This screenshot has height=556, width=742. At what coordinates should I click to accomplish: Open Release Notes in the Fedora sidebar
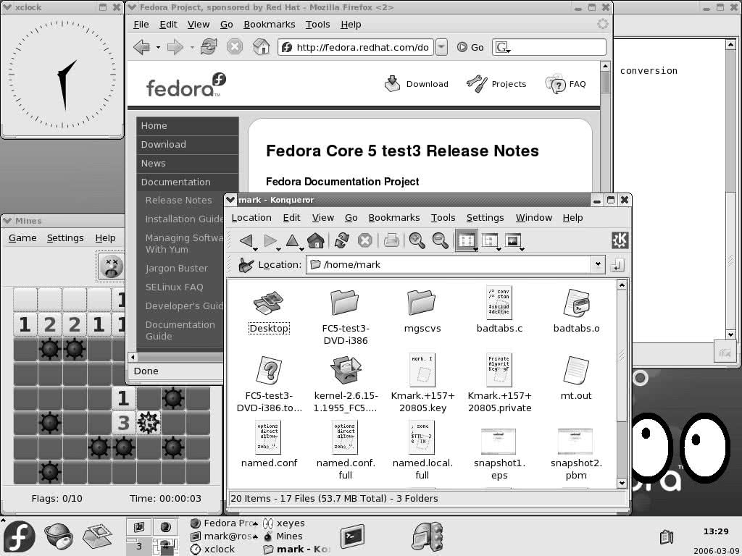178,201
